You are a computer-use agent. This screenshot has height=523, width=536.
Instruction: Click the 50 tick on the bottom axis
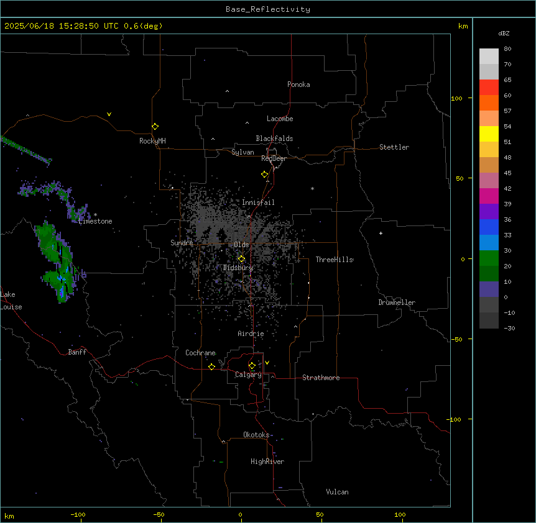click(x=320, y=514)
